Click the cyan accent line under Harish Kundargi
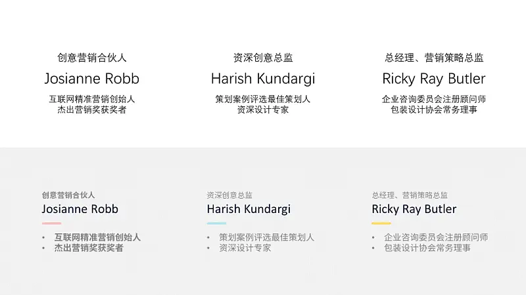This screenshot has height=295, width=526. pos(216,223)
